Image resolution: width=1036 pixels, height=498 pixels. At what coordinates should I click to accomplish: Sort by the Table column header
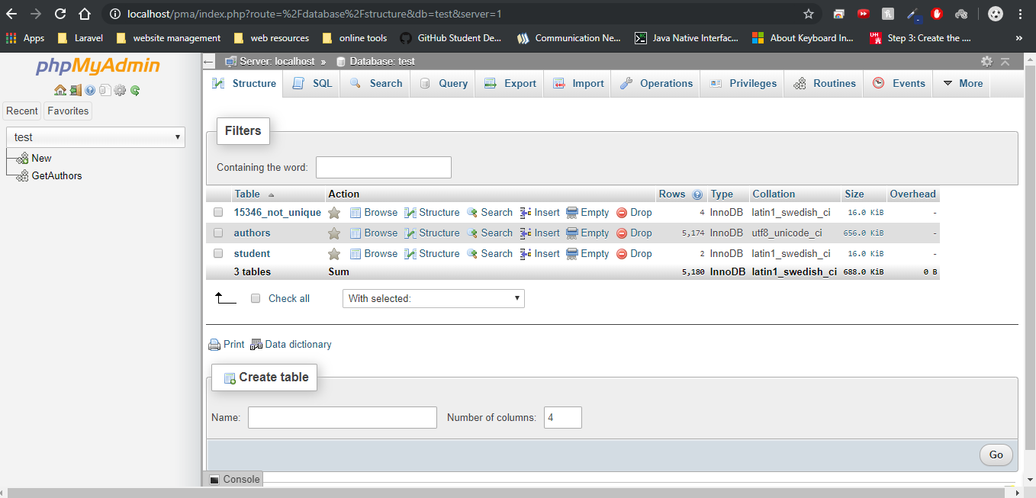(x=247, y=194)
